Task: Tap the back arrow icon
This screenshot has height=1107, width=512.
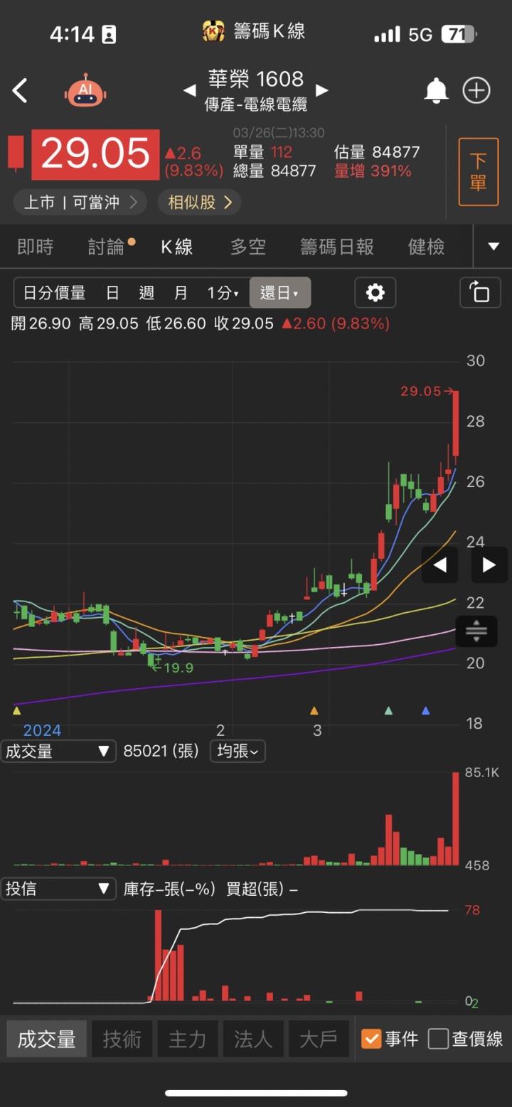Action: [20, 91]
